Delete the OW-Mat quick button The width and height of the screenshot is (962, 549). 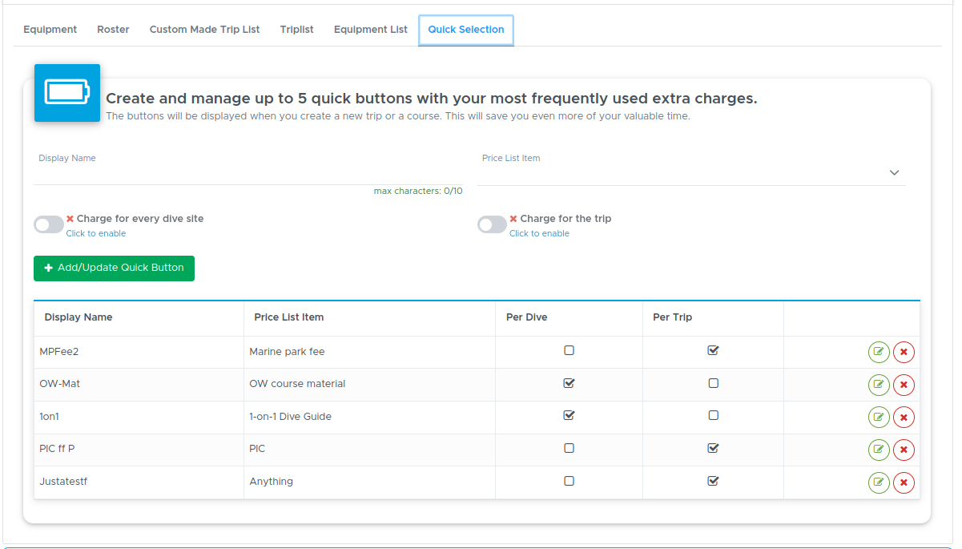904,386
